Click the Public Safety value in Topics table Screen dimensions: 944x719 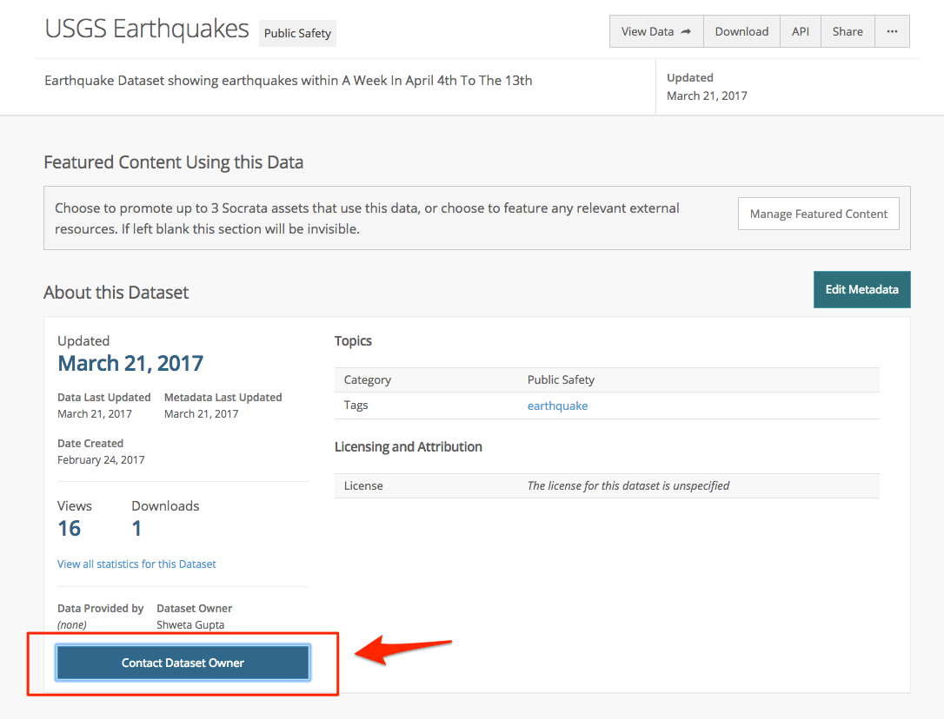tap(562, 379)
